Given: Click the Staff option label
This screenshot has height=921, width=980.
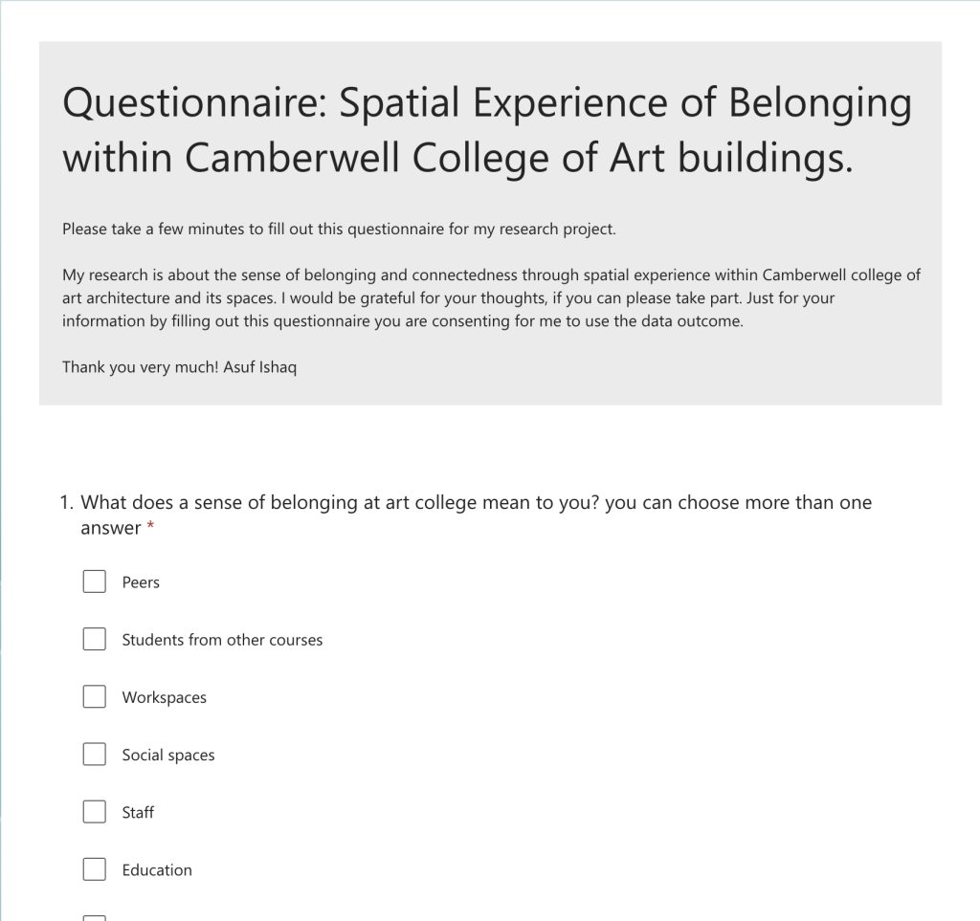Looking at the screenshot, I should 138,812.
